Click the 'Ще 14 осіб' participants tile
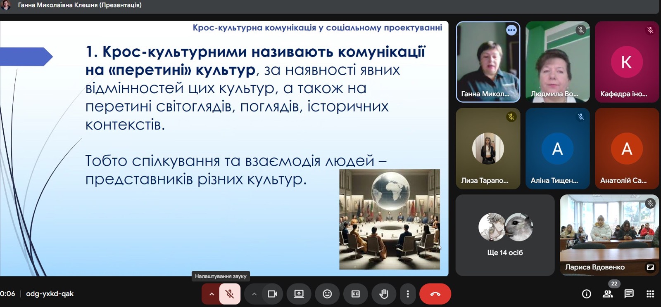This screenshot has width=661, height=307. point(505,235)
